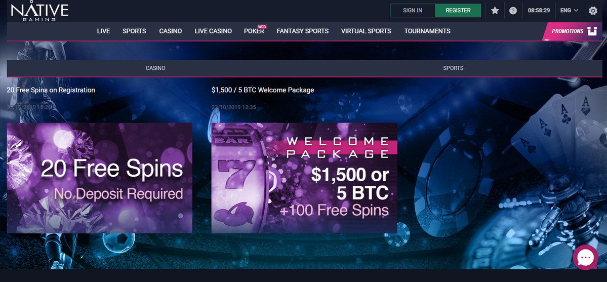Image resolution: width=607 pixels, height=282 pixels.
Task: Click the Sign In button
Action: (x=413, y=11)
